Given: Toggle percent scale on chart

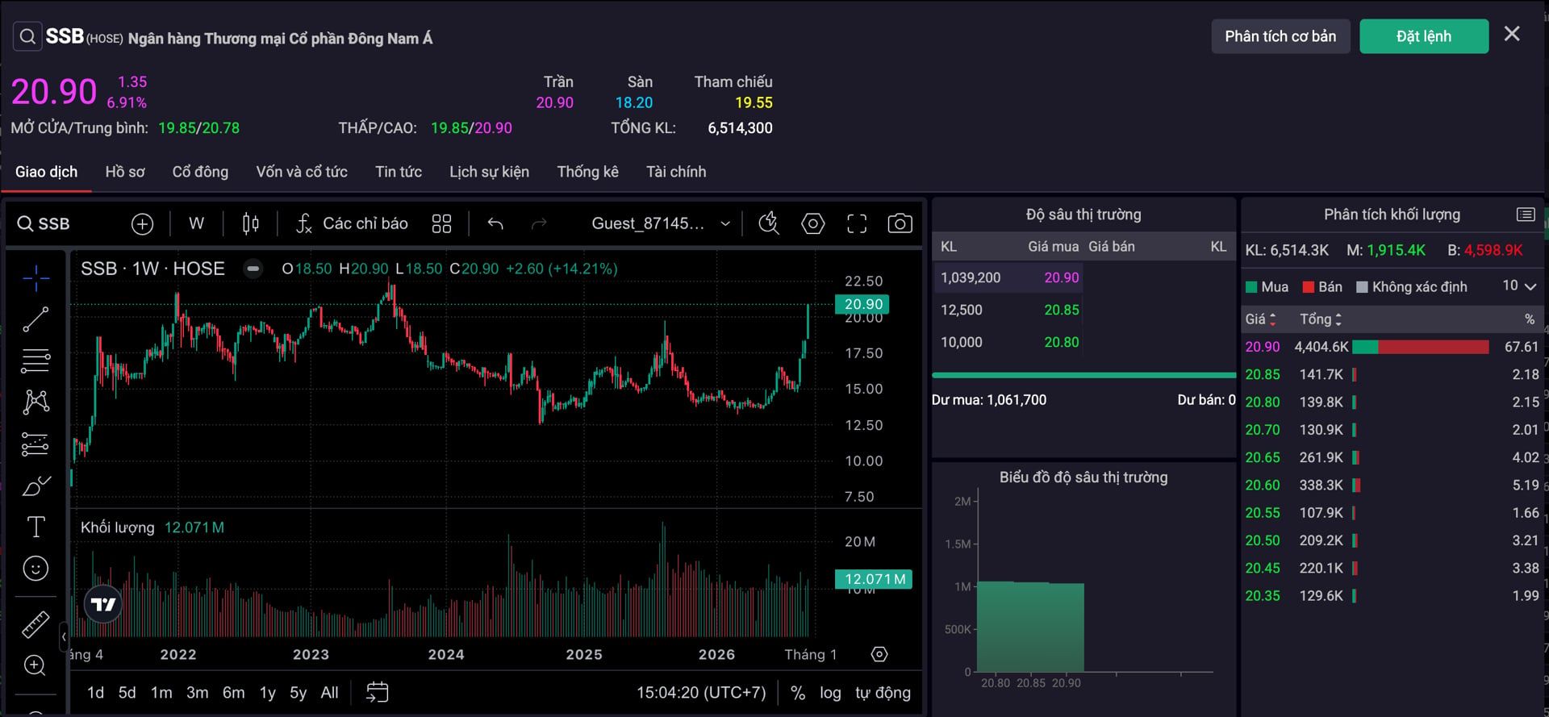Looking at the screenshot, I should [x=798, y=693].
